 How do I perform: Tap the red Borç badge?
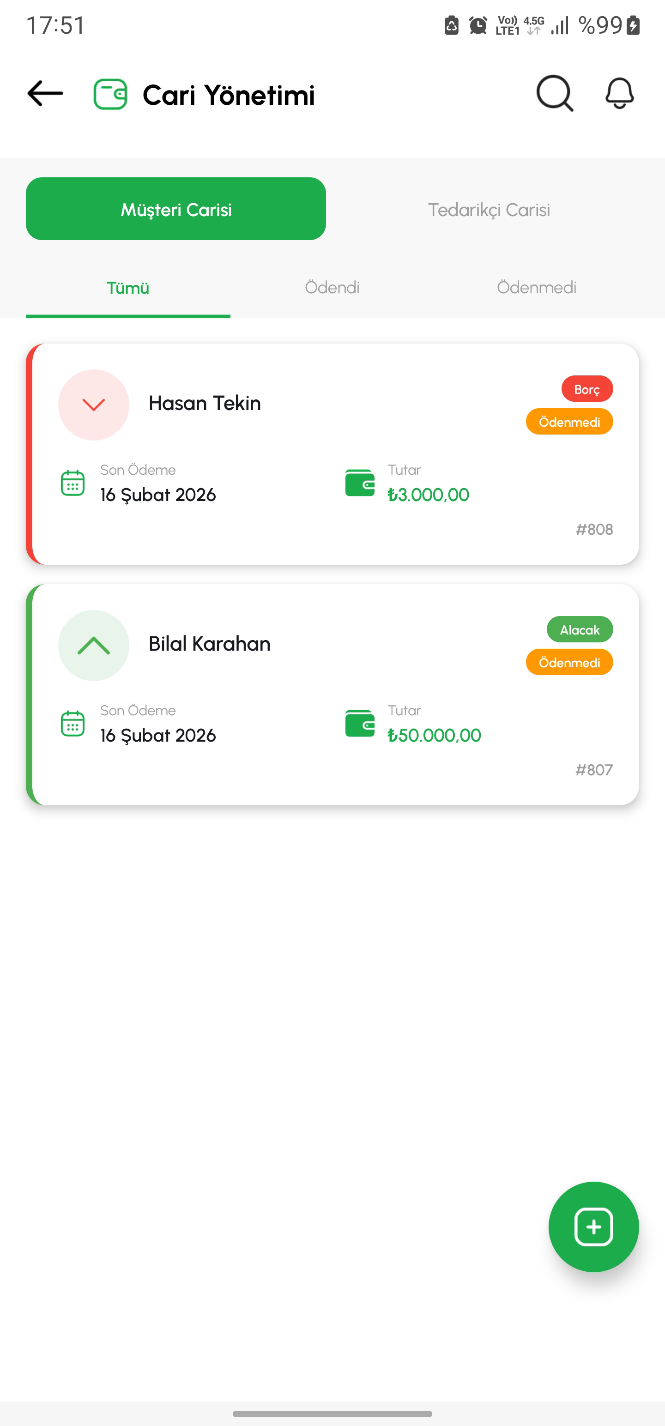[587, 389]
